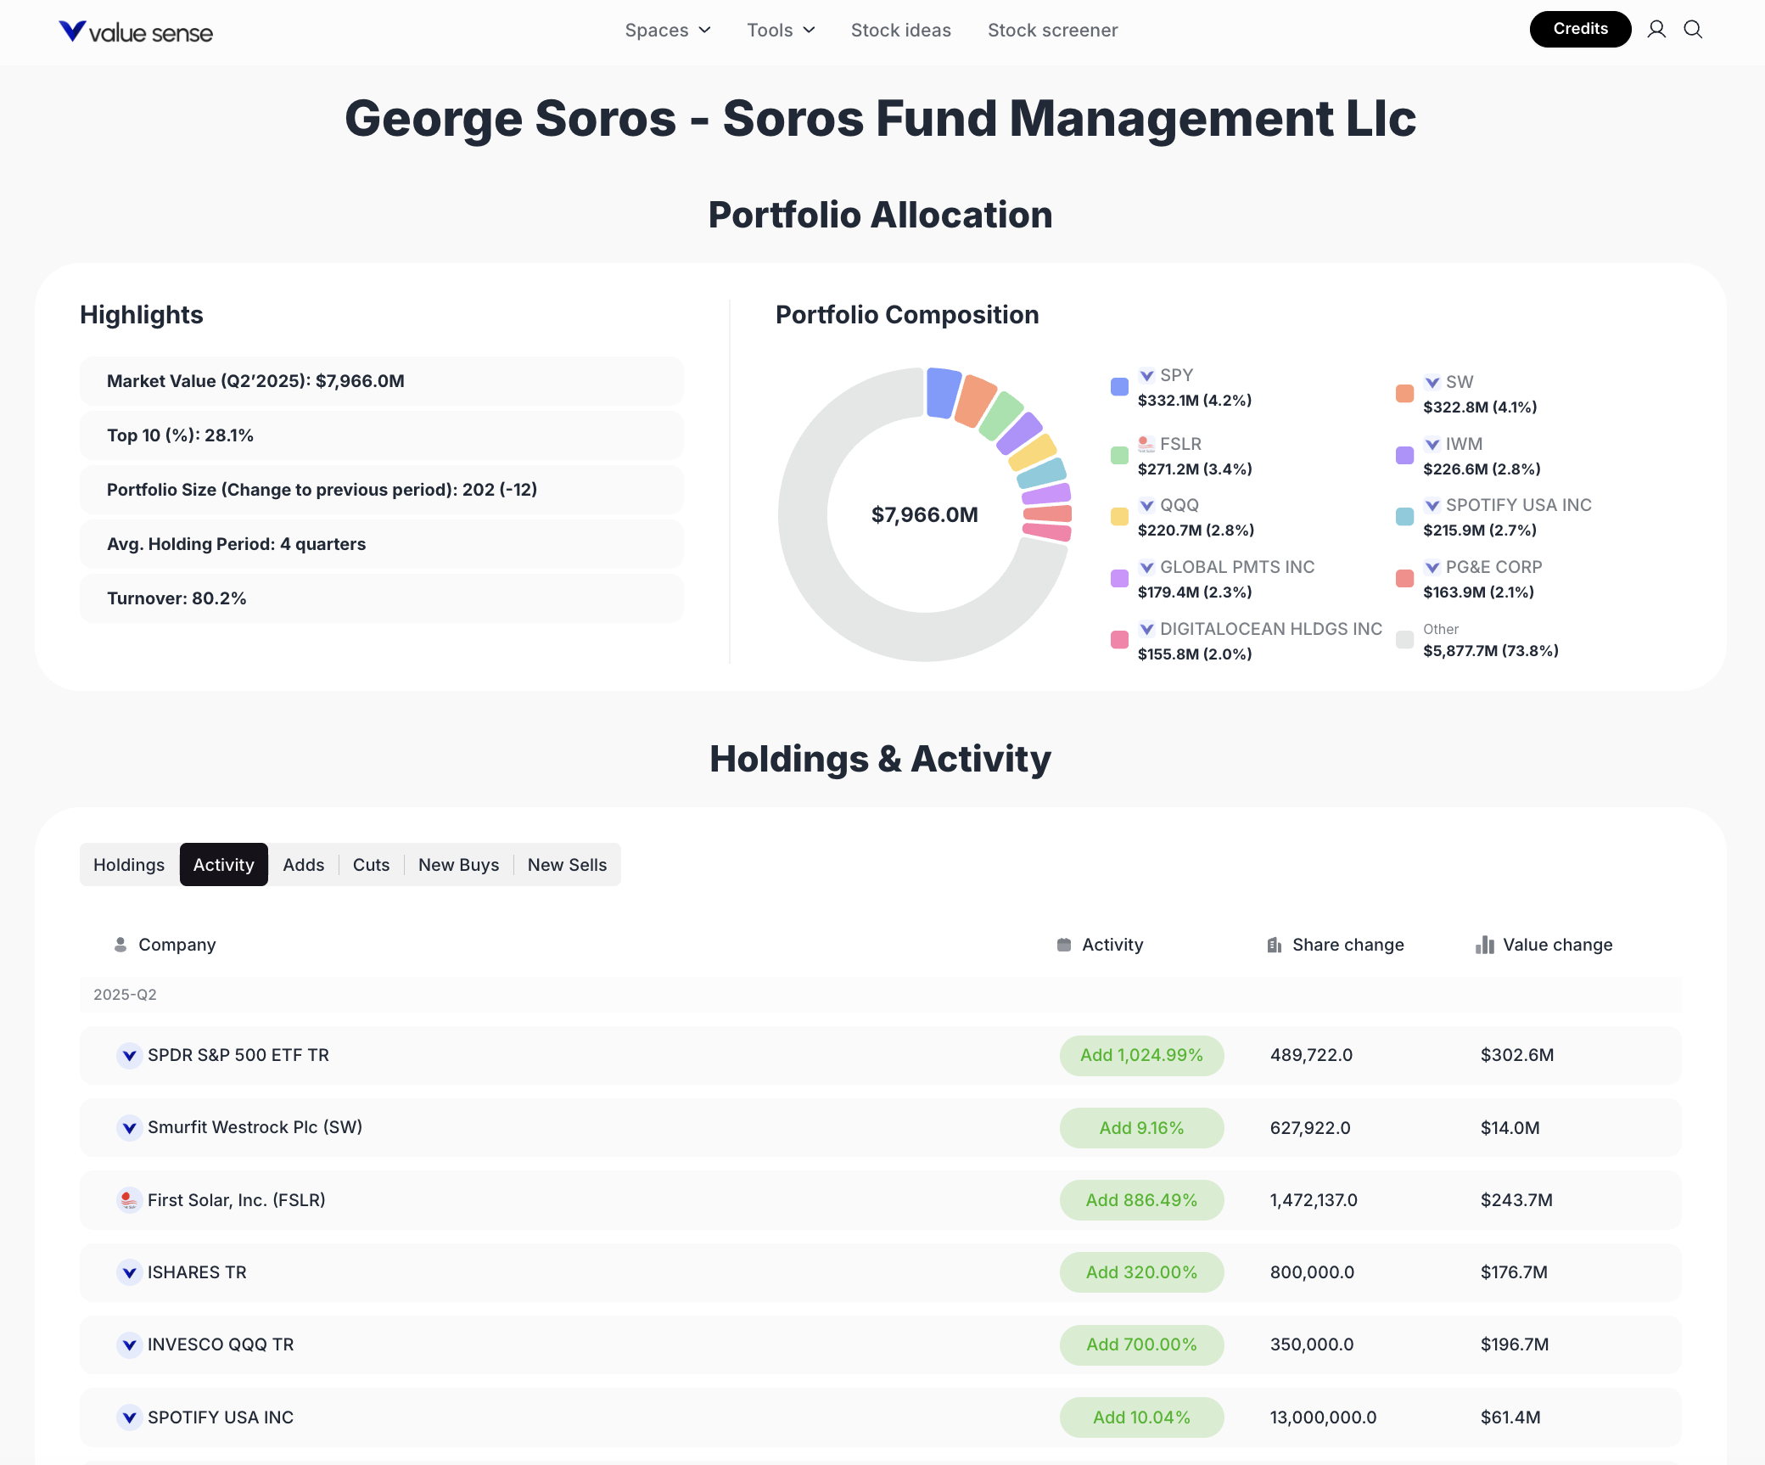The height and width of the screenshot is (1465, 1765).
Task: Click the Company column person icon
Action: pyautogui.click(x=120, y=945)
